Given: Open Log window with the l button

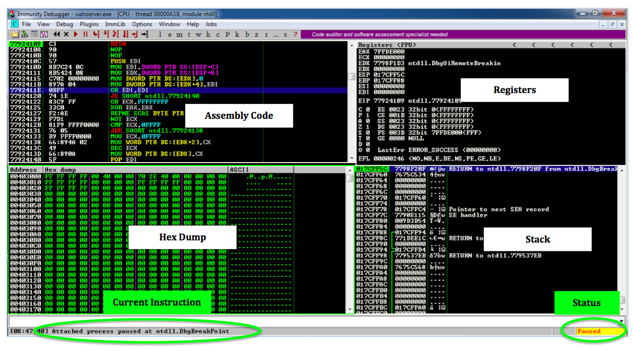Looking at the screenshot, I should point(160,34).
